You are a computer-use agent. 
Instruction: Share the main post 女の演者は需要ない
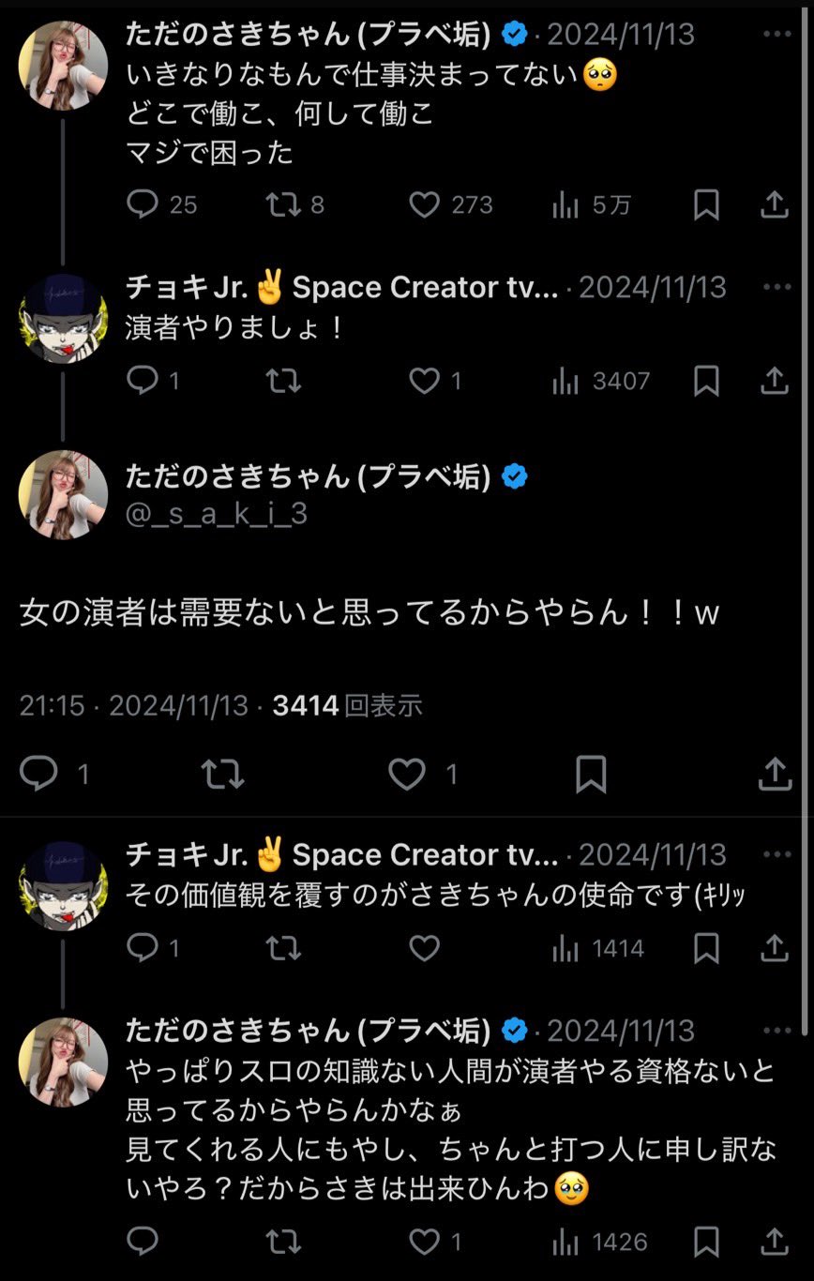point(775,774)
